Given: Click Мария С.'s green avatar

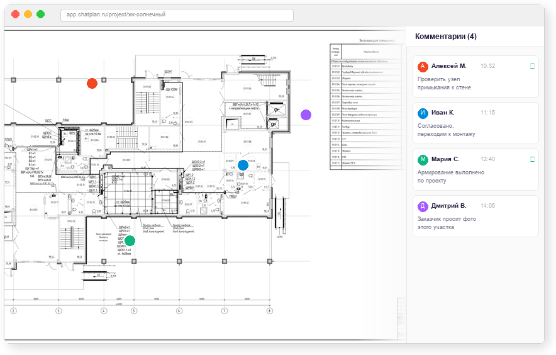Looking at the screenshot, I should 423,159.
